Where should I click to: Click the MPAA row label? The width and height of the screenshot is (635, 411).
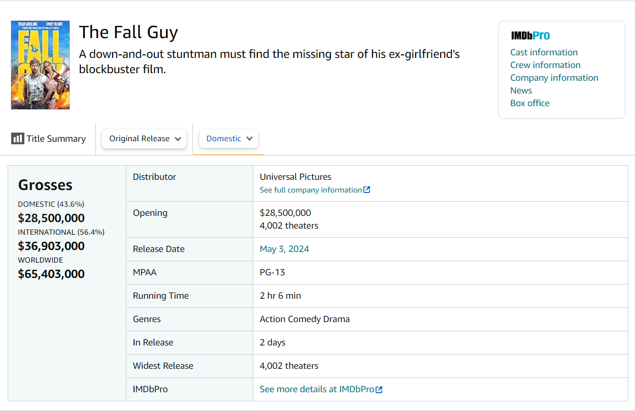tap(145, 272)
